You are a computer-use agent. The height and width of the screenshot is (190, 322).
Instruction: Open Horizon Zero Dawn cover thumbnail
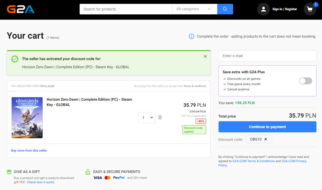[x=27, y=118]
